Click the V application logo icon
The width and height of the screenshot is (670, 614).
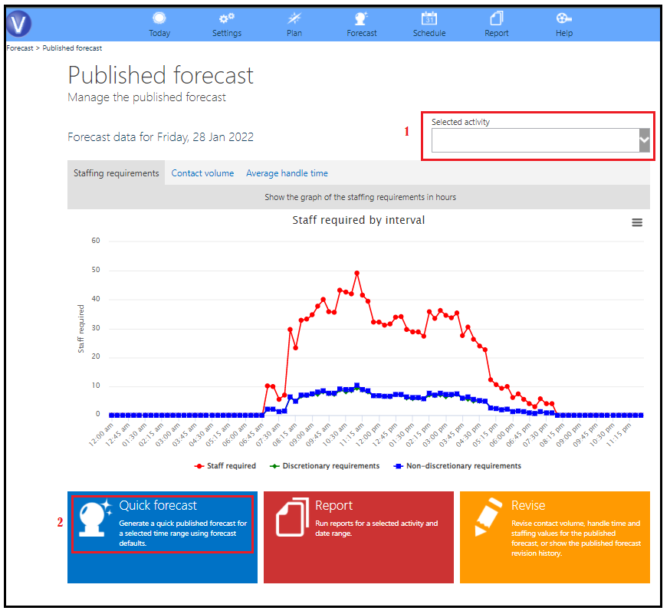(18, 24)
